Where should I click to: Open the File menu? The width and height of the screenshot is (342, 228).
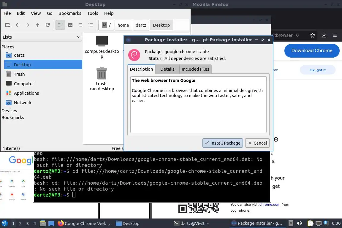pyautogui.click(x=7, y=13)
